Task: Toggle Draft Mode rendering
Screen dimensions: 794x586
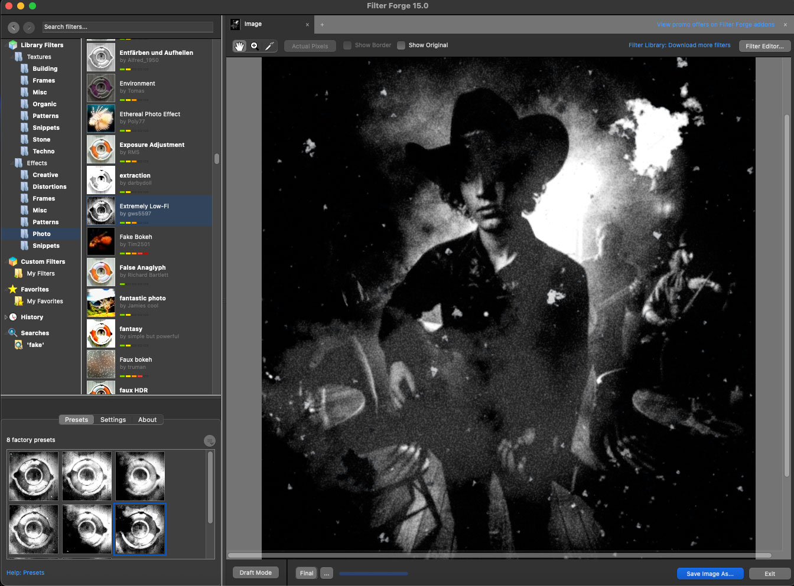Action: click(x=255, y=573)
